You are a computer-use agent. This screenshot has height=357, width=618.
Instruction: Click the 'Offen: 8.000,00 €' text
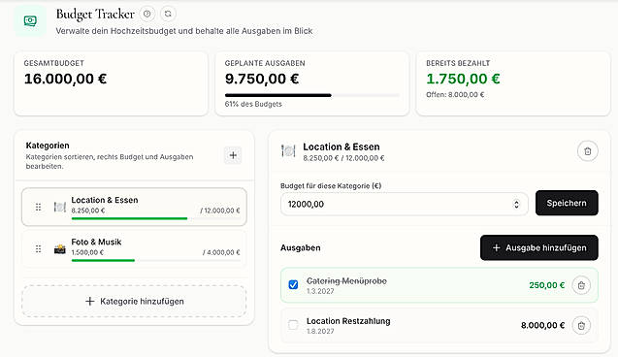click(x=455, y=94)
